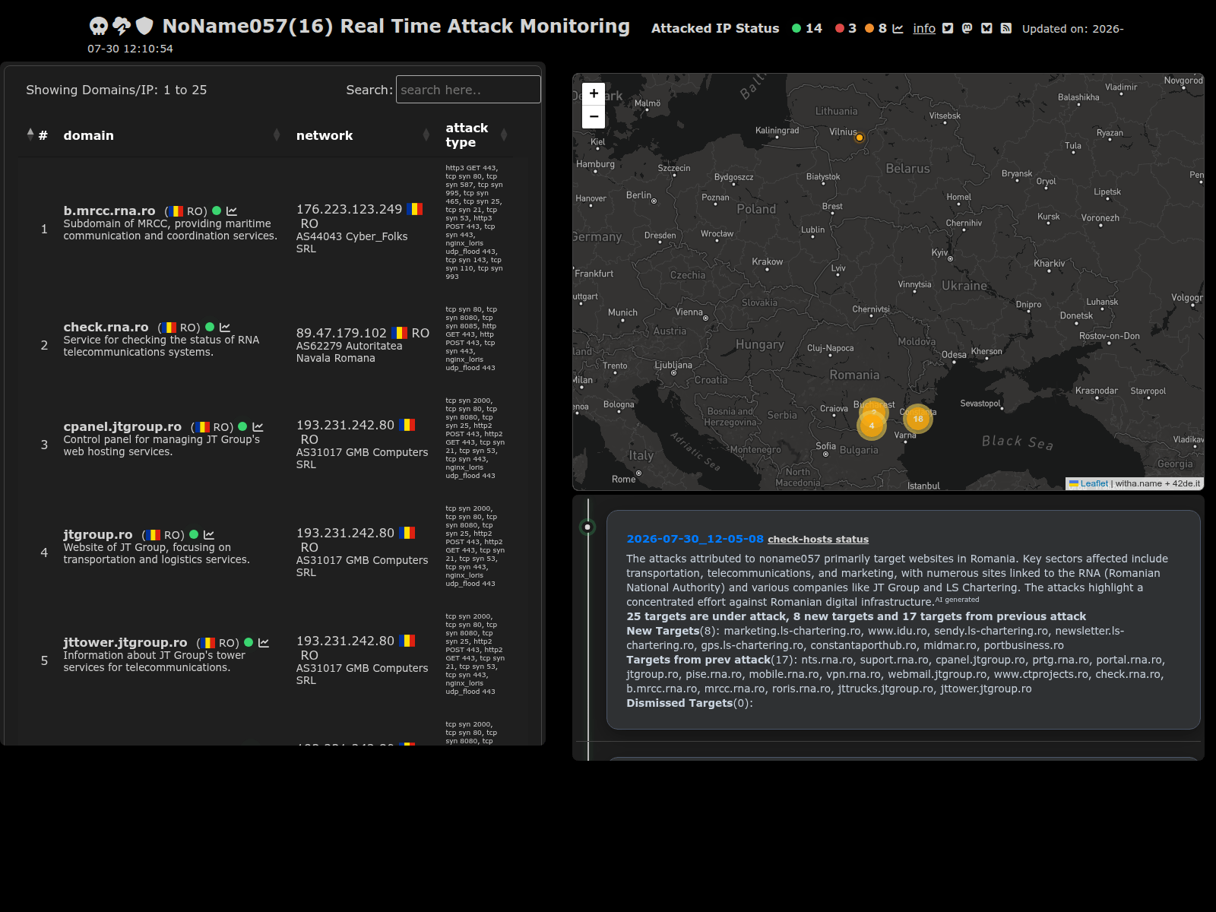Open the chart icon for jttower.jtgroup.ro
1216x912 pixels.
(264, 643)
